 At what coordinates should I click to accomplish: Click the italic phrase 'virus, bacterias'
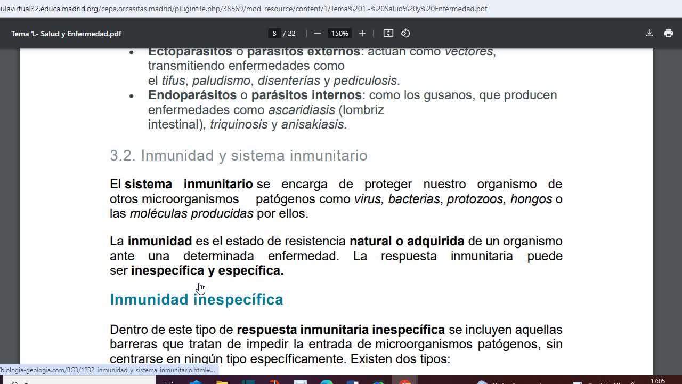tap(397, 199)
